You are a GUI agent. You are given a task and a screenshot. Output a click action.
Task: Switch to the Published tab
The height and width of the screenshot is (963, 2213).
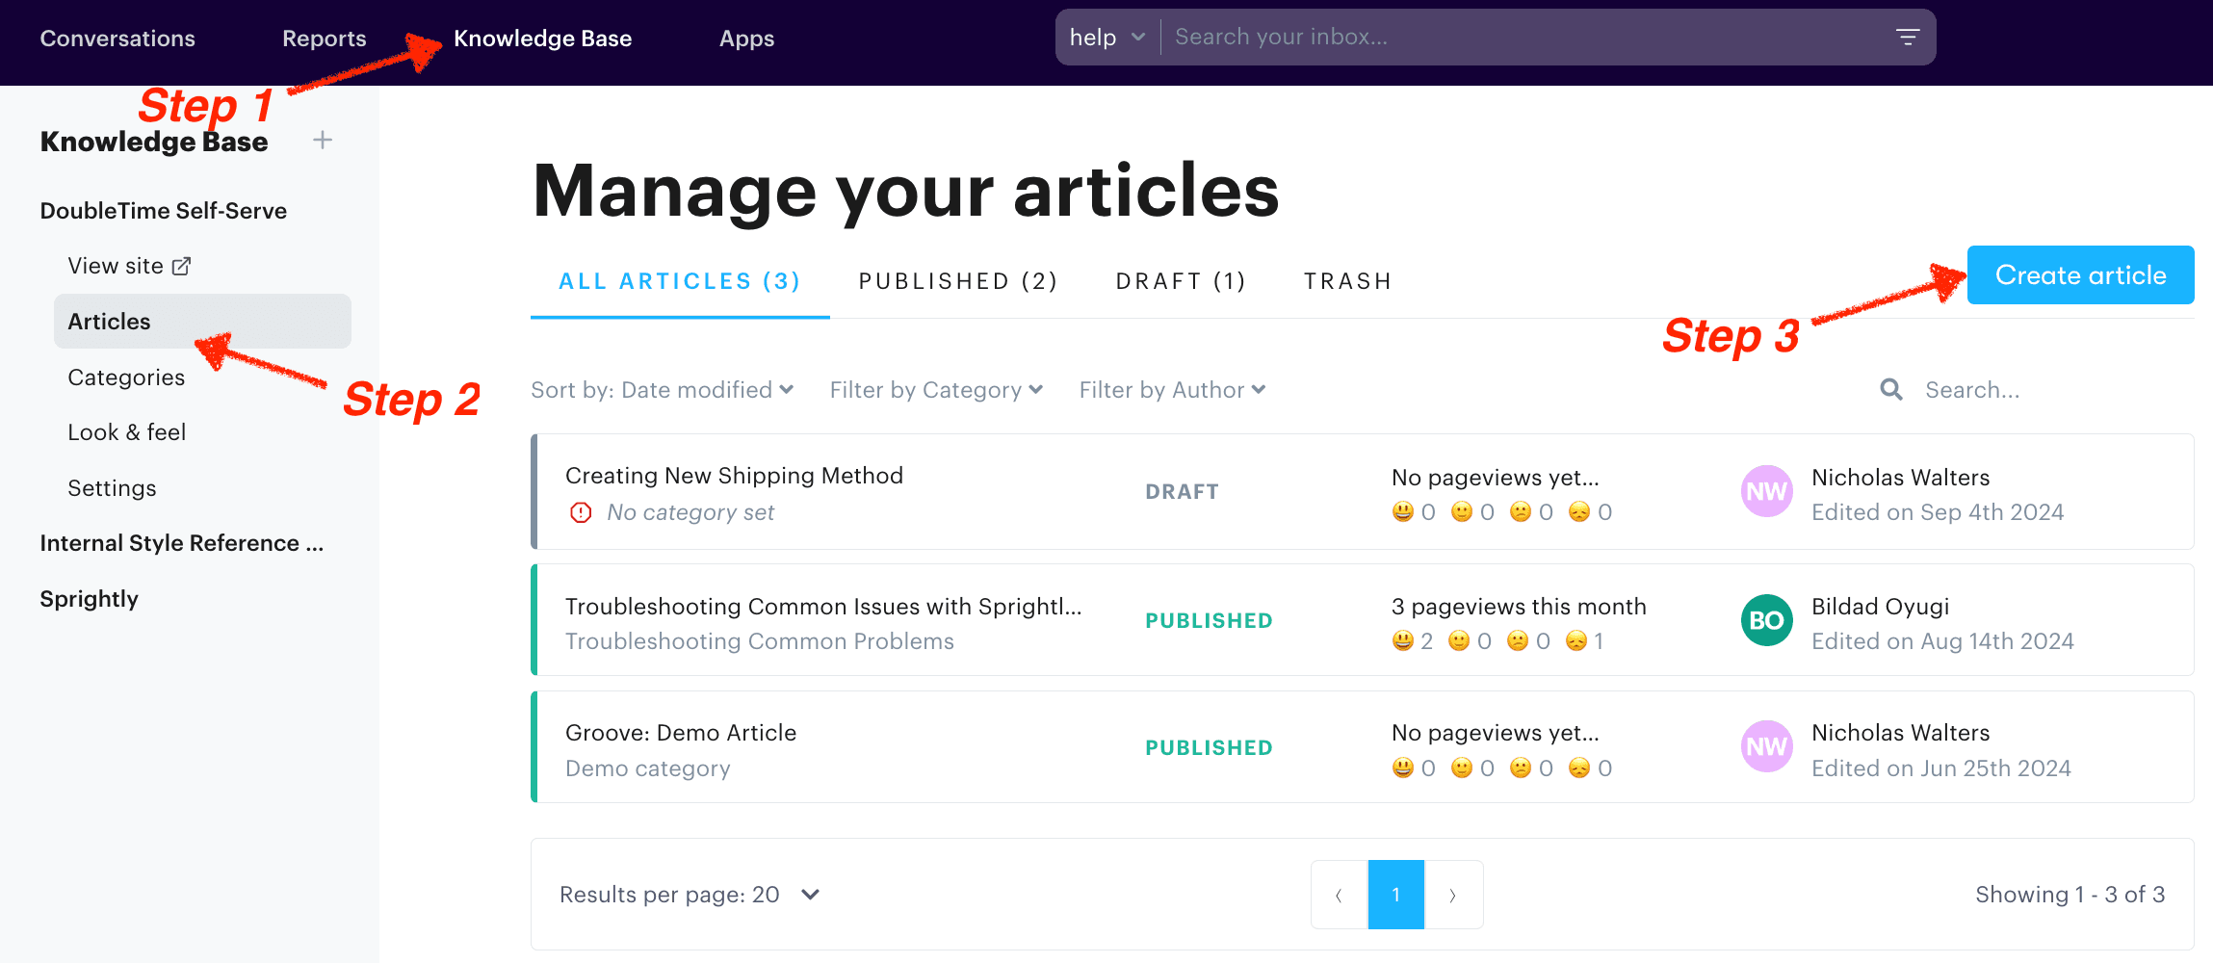tap(957, 280)
